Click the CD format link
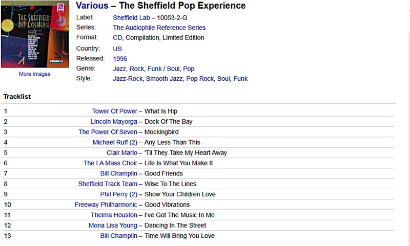 (x=117, y=37)
